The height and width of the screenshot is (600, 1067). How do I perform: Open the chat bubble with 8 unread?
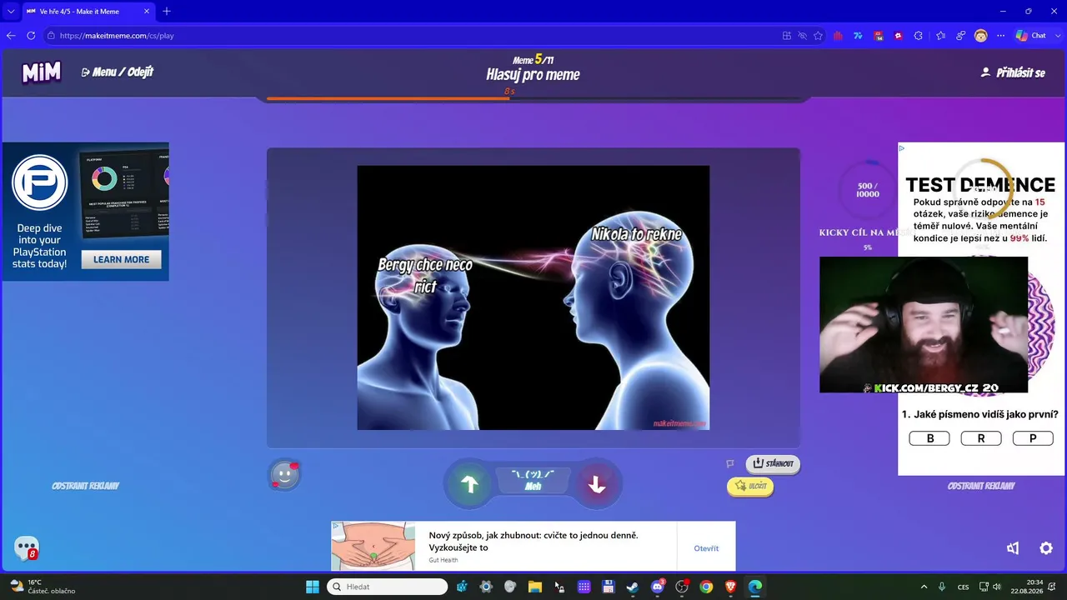[27, 547]
